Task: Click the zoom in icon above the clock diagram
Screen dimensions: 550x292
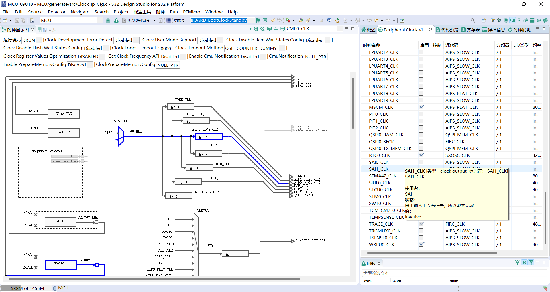Action: [256, 29]
